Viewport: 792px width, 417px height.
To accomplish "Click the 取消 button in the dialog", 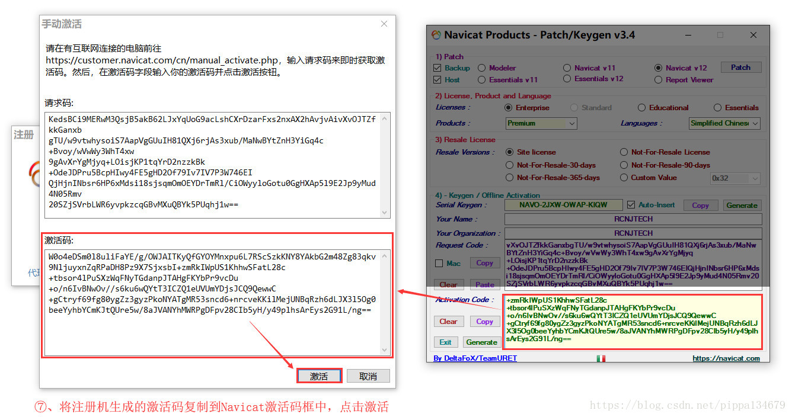I will click(368, 376).
